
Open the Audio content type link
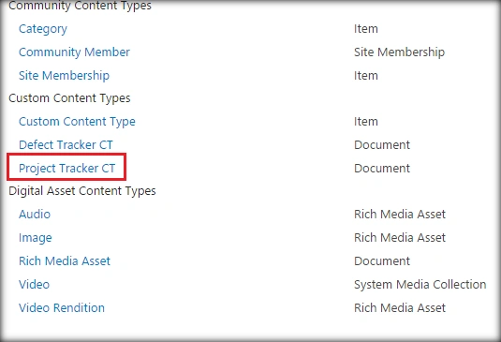tap(35, 215)
